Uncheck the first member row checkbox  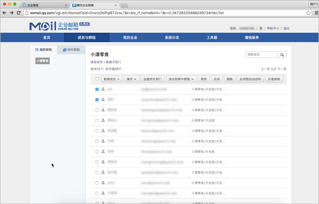click(x=97, y=90)
